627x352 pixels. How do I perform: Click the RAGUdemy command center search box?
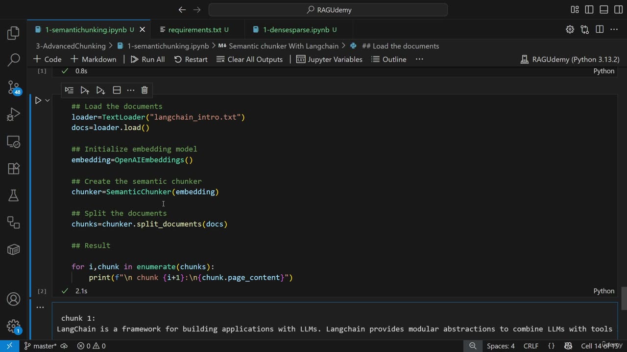(328, 10)
